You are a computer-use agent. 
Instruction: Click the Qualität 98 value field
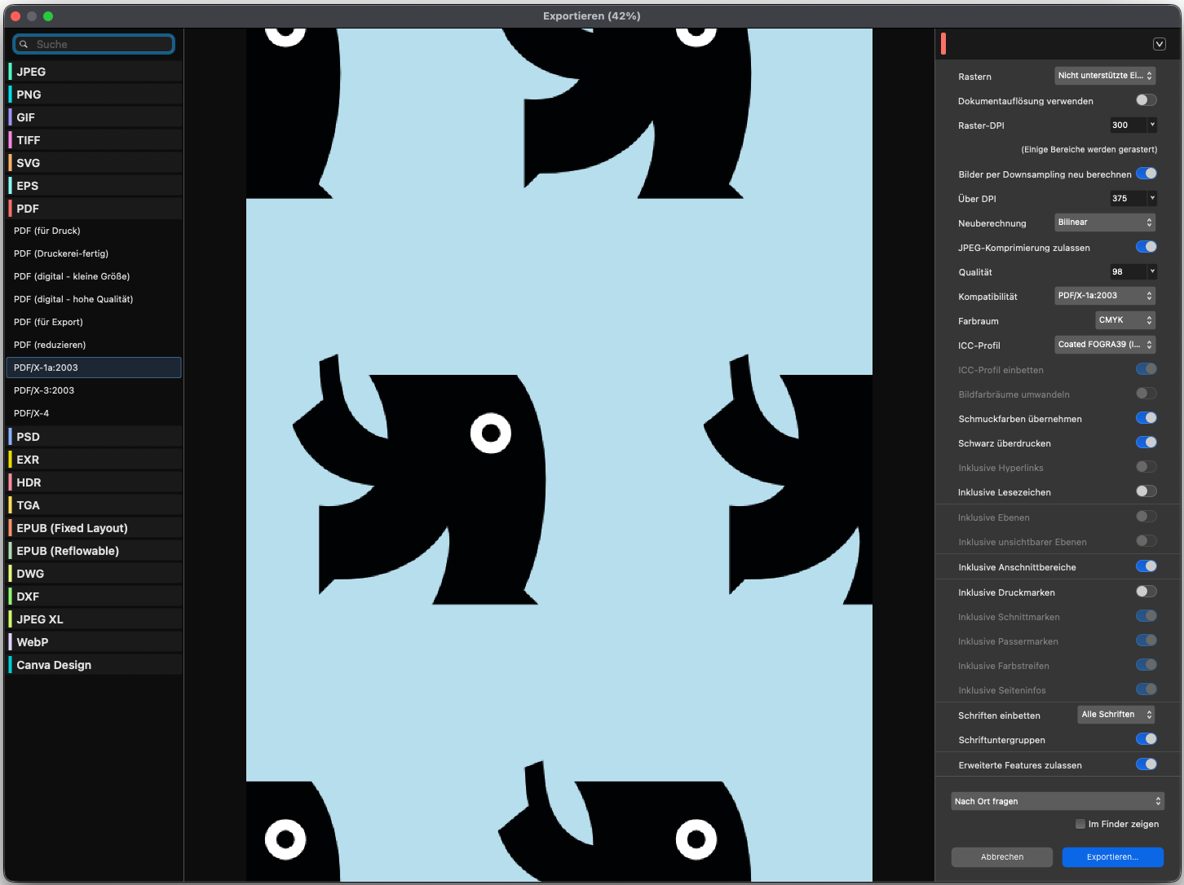(1128, 271)
